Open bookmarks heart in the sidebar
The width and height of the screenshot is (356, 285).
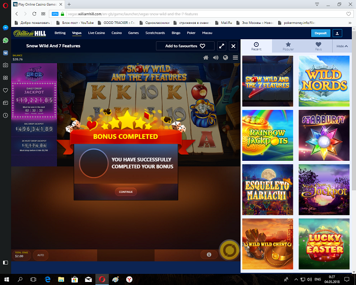pyautogui.click(x=6, y=90)
